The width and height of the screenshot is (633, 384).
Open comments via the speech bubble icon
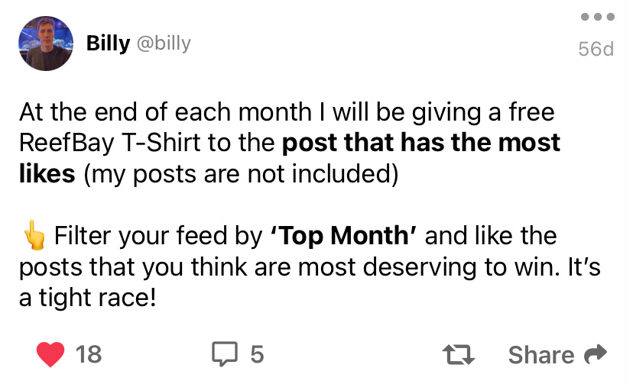[x=226, y=353]
